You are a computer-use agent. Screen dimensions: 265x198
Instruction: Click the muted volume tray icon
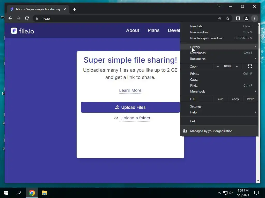pyautogui.click(x=231, y=193)
